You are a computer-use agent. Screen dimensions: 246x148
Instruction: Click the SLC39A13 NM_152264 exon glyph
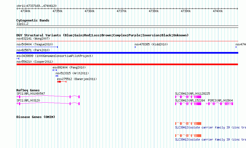pyautogui.click(x=188, y=104)
